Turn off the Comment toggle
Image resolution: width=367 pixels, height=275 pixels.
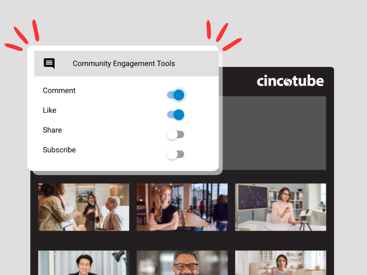(x=176, y=95)
